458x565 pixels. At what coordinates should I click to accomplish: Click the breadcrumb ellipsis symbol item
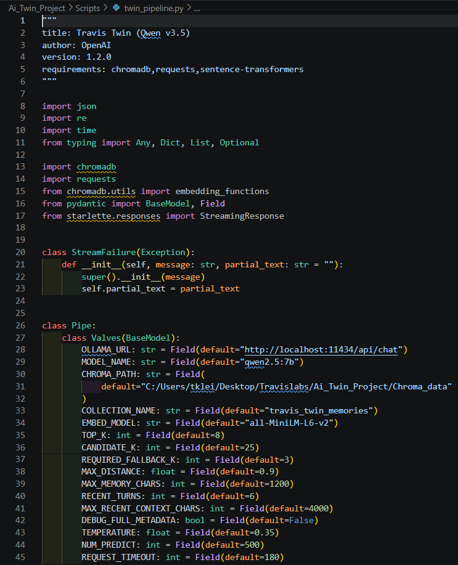[x=197, y=8]
